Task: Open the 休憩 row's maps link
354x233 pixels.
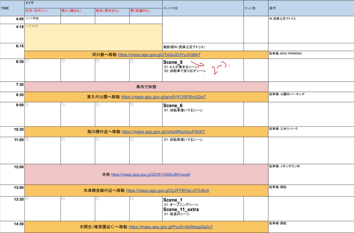Action: point(150,174)
